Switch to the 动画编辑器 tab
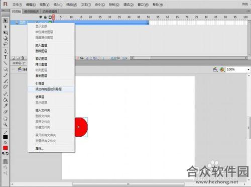251x187 pixels. tap(50, 11)
